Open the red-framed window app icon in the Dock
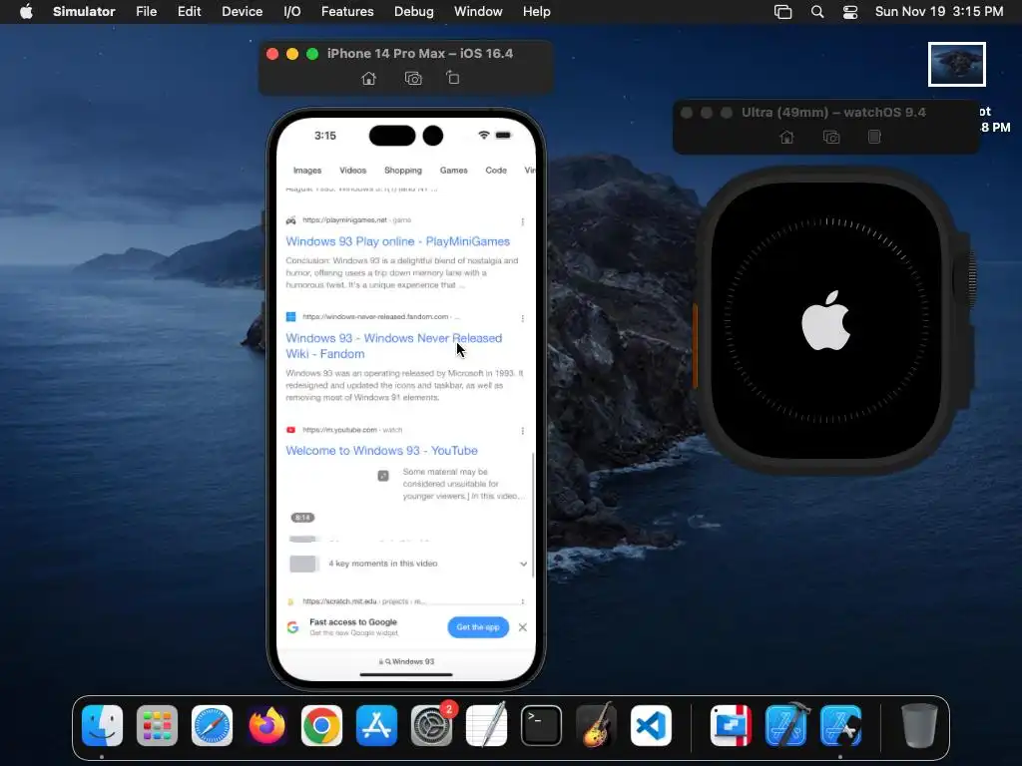This screenshot has height=766, width=1022. (731, 725)
